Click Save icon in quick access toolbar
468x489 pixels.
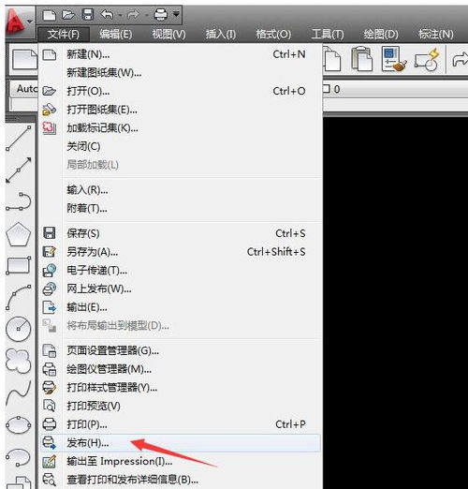pyautogui.click(x=88, y=14)
